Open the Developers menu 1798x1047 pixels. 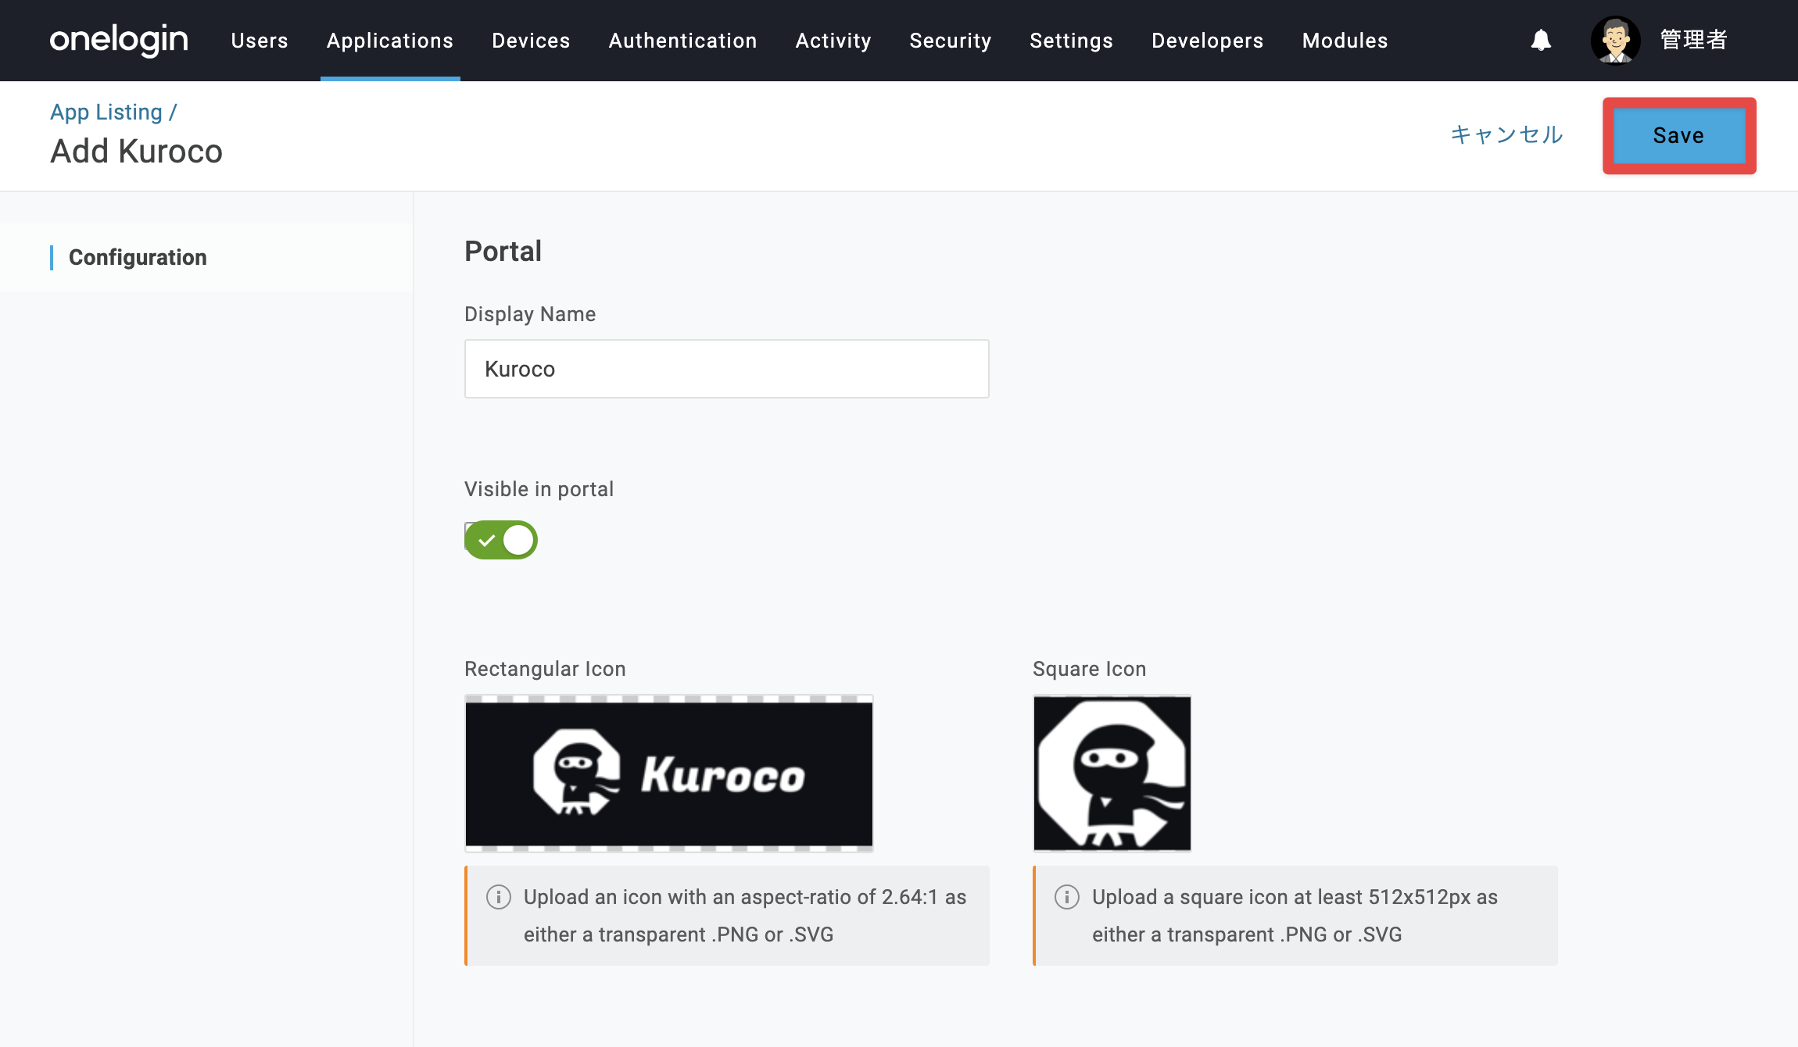1208,41
